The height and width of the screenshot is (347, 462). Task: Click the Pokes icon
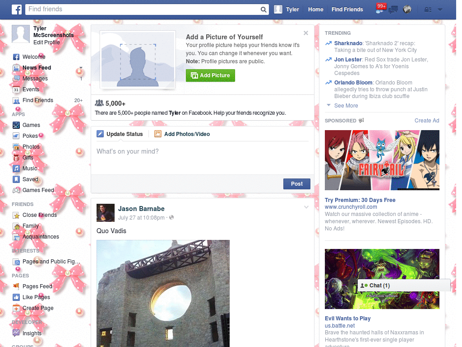[16, 136]
